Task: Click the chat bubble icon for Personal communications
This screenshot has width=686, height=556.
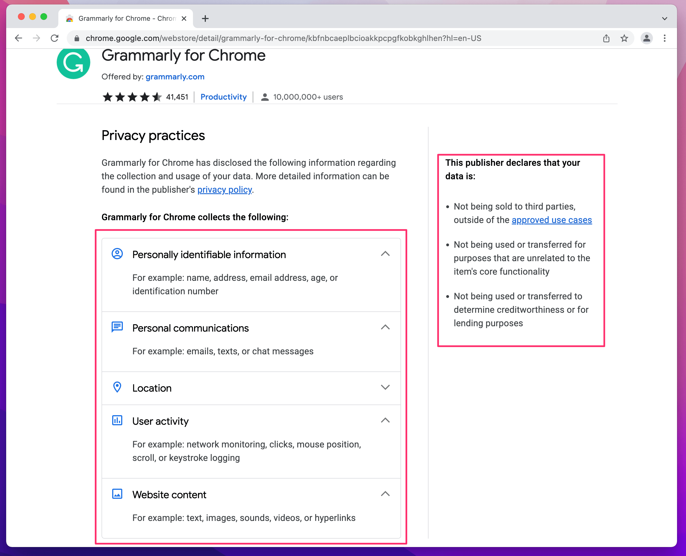Action: click(117, 327)
